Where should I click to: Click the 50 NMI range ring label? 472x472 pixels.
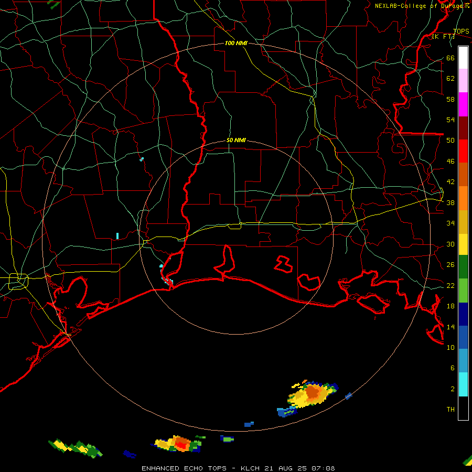[x=236, y=140]
